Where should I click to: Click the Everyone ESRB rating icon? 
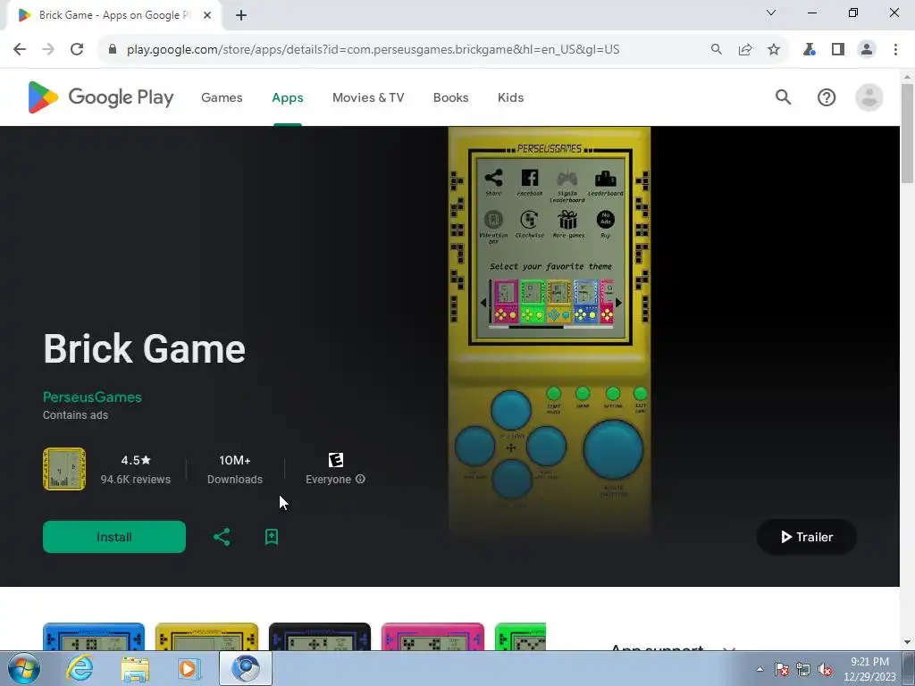tap(336, 460)
